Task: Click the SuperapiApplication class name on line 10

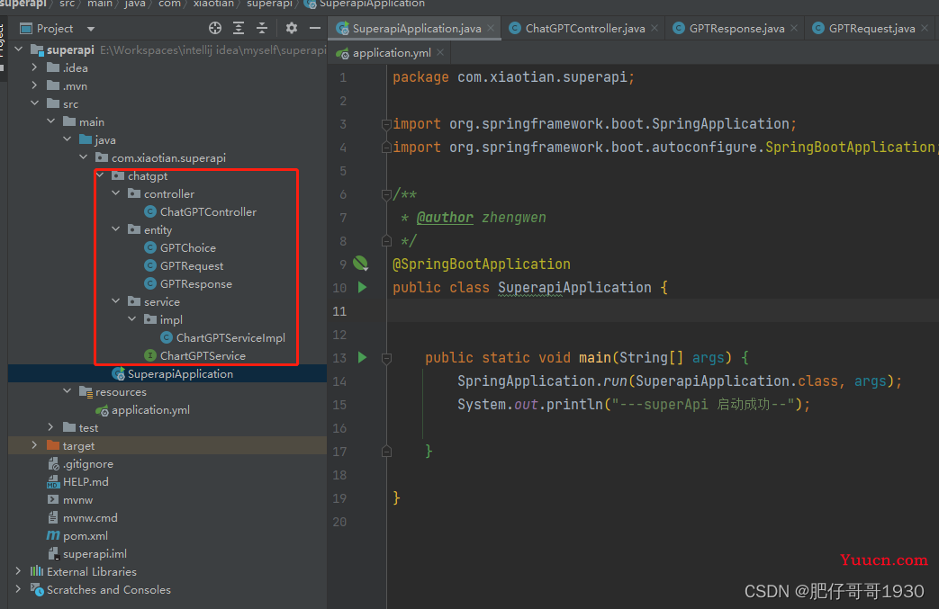Action: [574, 288]
